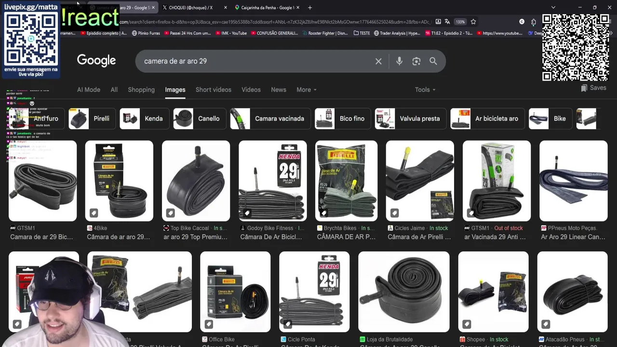Select the Caiçarinha da Penha Google Maps tab

pyautogui.click(x=267, y=8)
